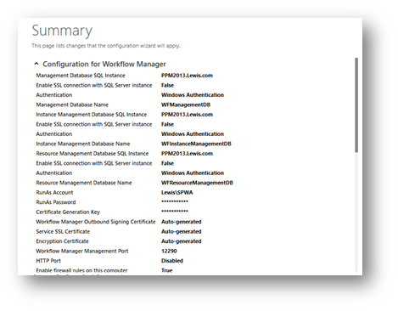Select the "Resource Management Database SQL Instance" label
The width and height of the screenshot is (398, 311).
[x=92, y=154]
